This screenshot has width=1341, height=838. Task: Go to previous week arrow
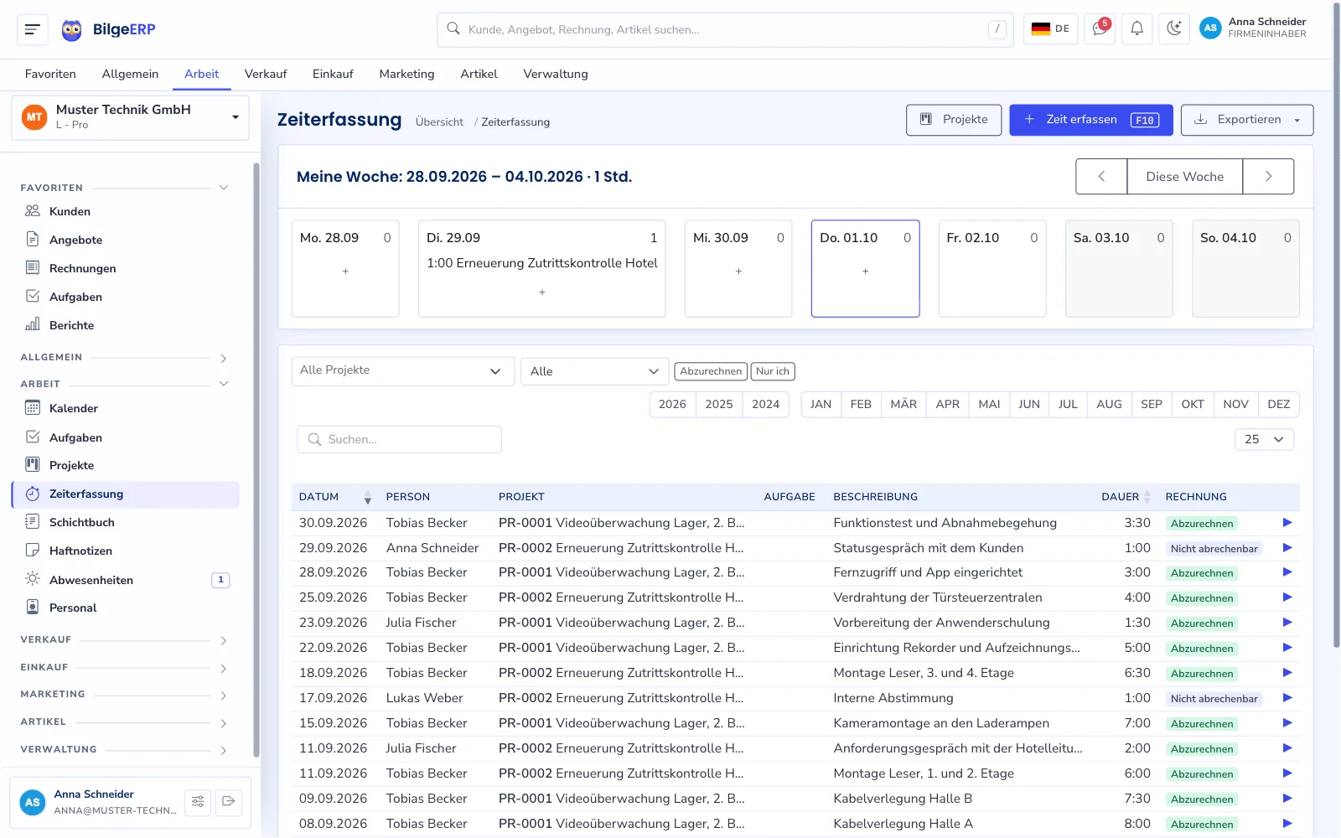point(1101,177)
